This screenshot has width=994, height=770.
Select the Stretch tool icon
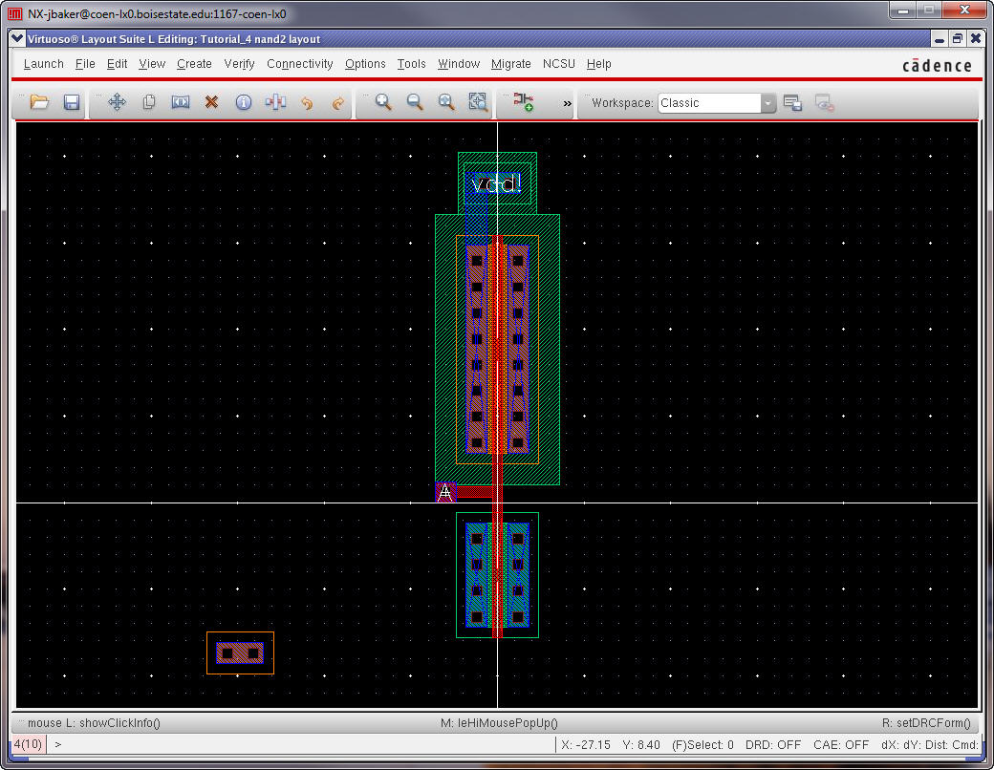[181, 102]
